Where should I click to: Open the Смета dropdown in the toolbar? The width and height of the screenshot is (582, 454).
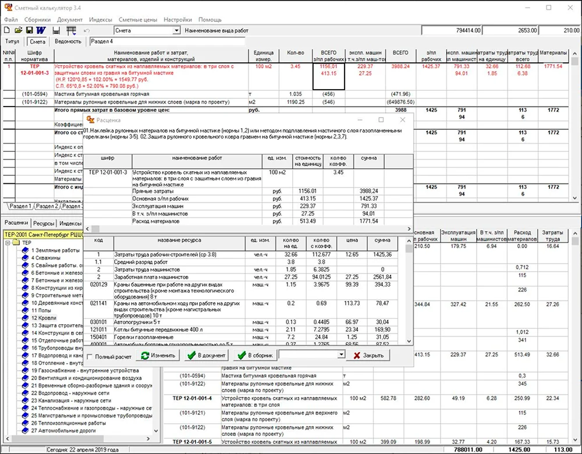pyautogui.click(x=177, y=30)
